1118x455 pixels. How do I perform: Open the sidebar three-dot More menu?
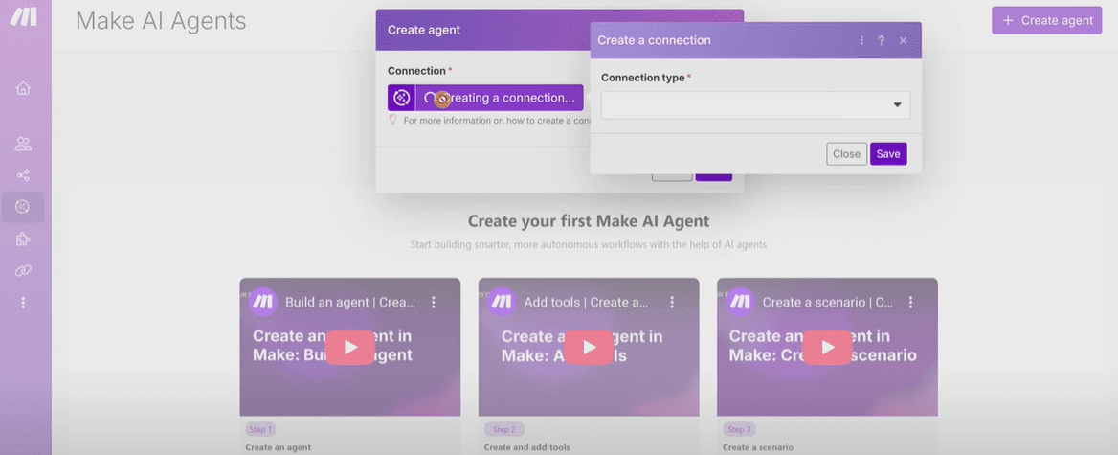pyautogui.click(x=23, y=303)
